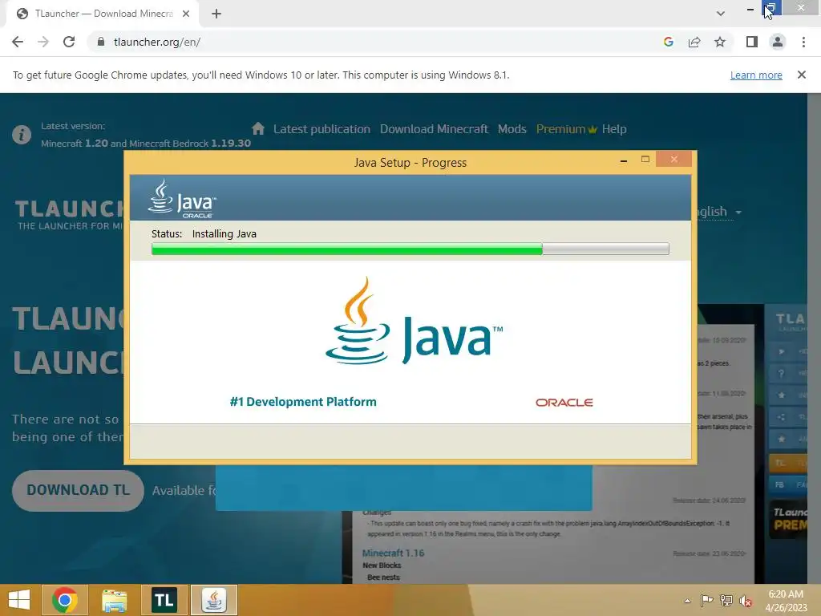The image size is (821, 616).
Task: Click '#1 Development Platform' text
Action: (x=303, y=402)
